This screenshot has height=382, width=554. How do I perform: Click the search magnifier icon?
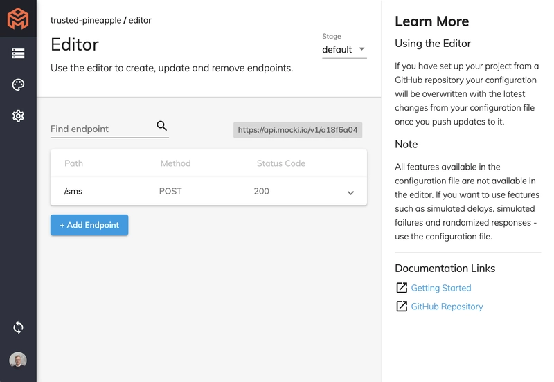click(x=162, y=126)
